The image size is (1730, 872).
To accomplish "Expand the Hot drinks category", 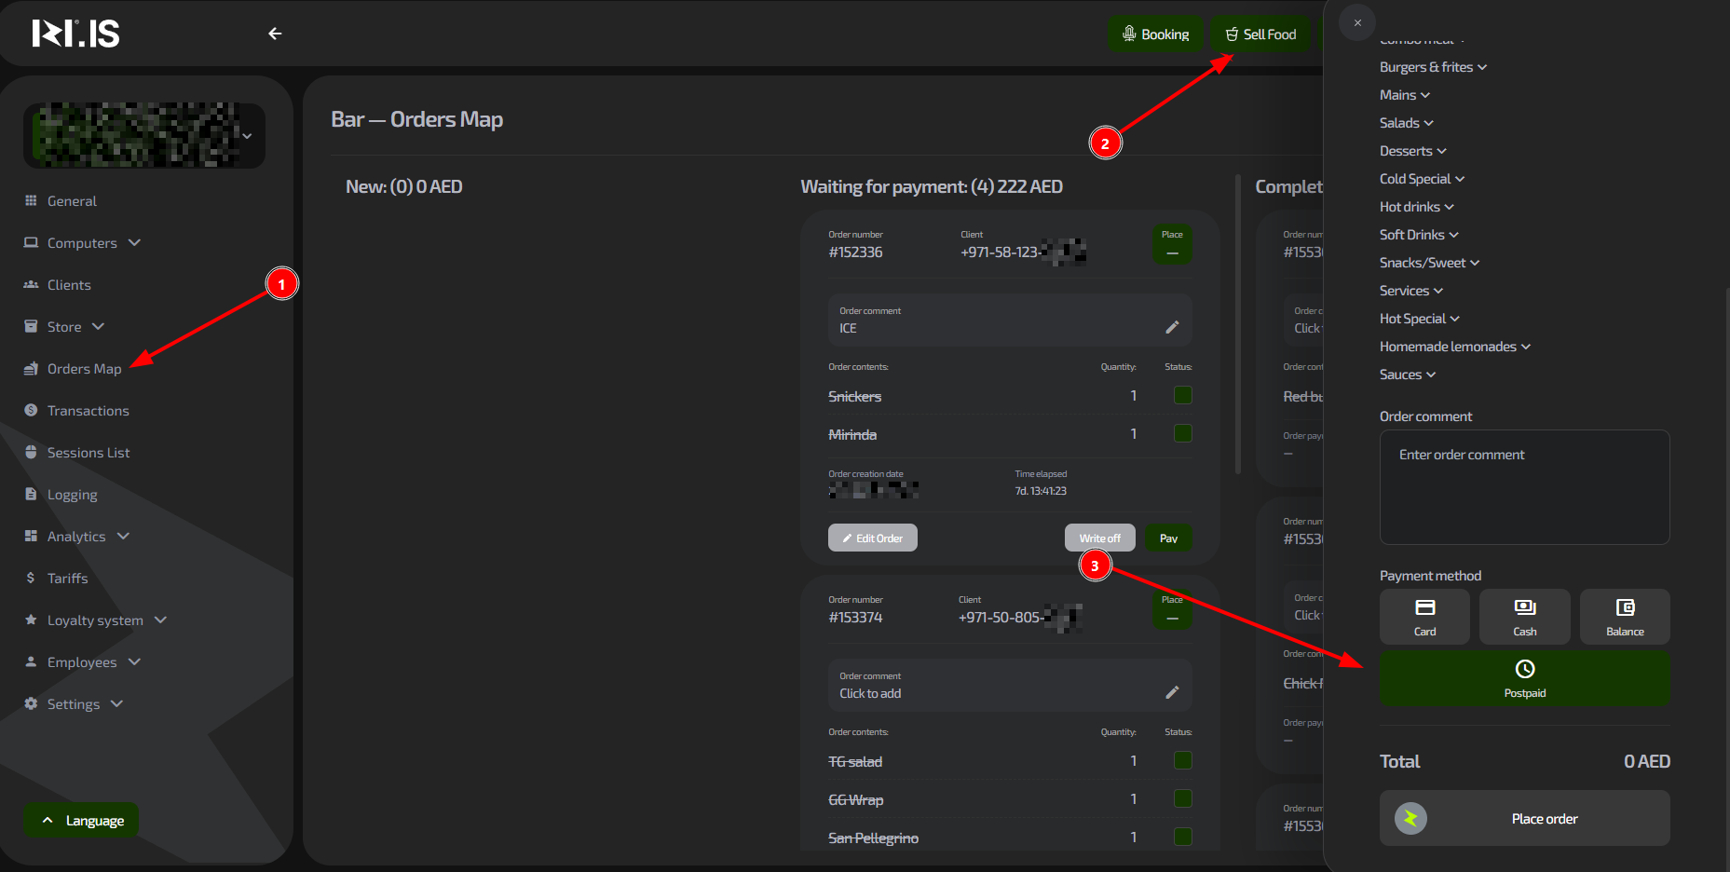I will pos(1416,207).
